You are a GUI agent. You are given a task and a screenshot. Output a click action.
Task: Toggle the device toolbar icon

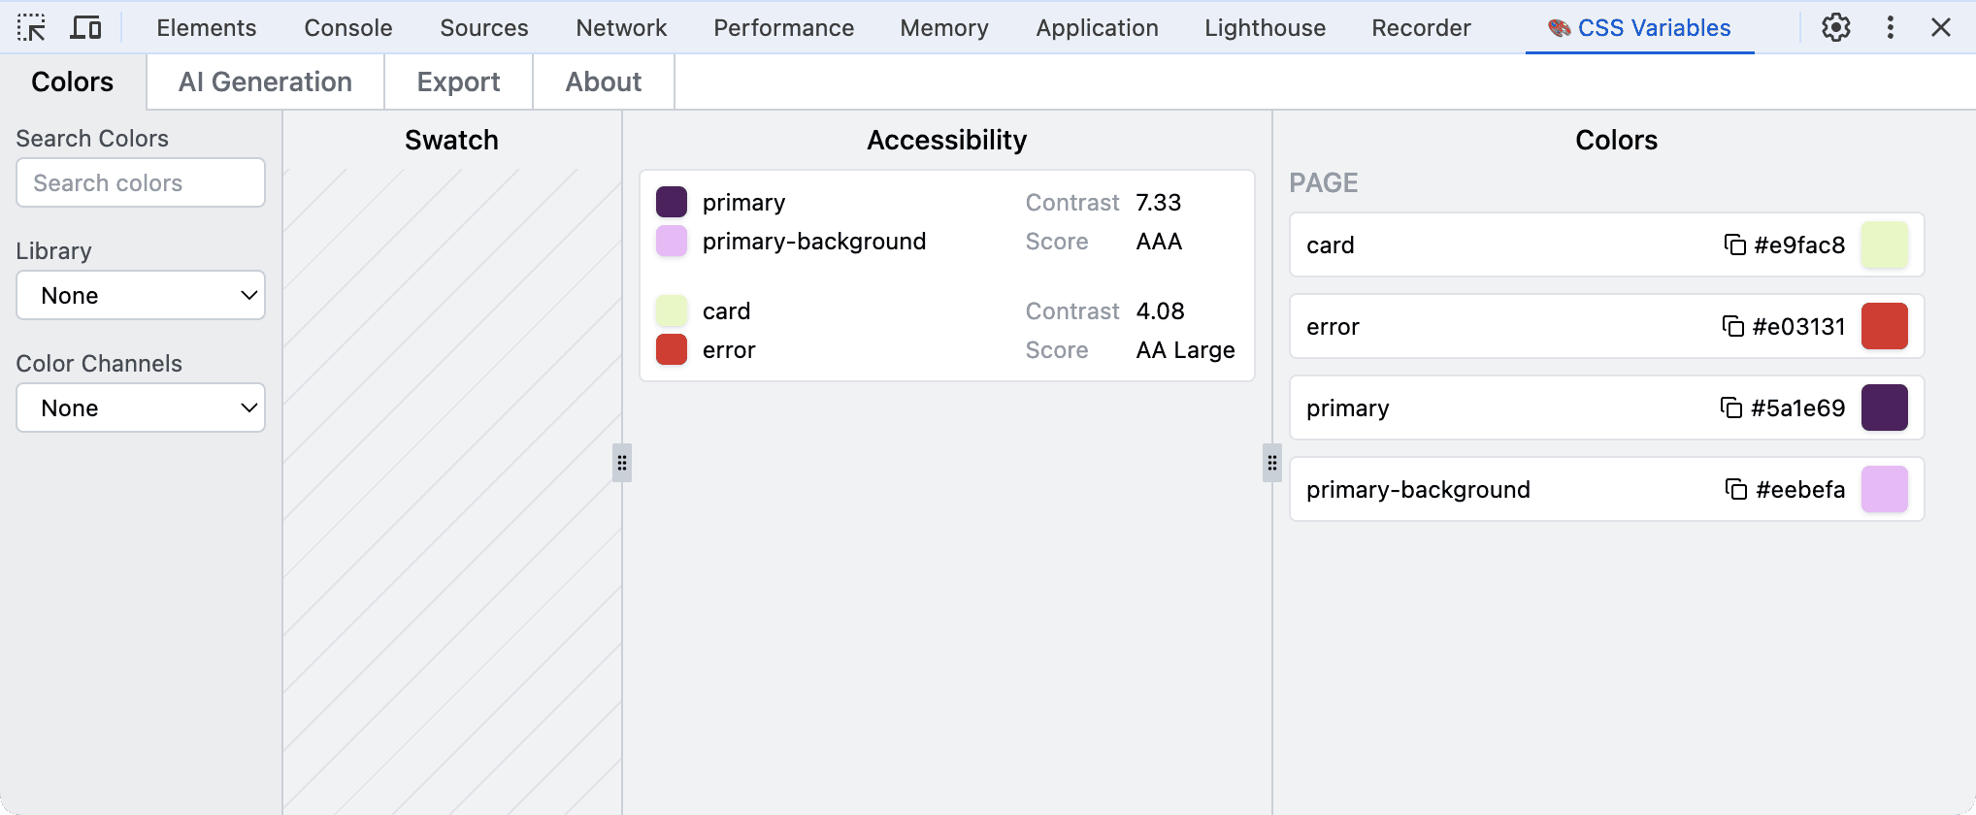coord(85,27)
